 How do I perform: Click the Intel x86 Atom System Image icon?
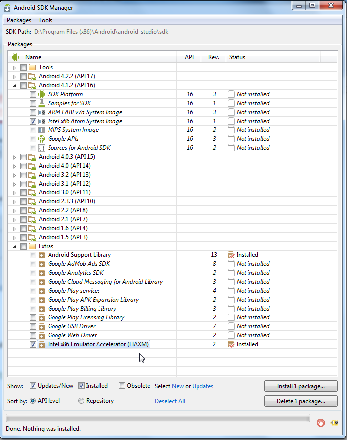[42, 121]
